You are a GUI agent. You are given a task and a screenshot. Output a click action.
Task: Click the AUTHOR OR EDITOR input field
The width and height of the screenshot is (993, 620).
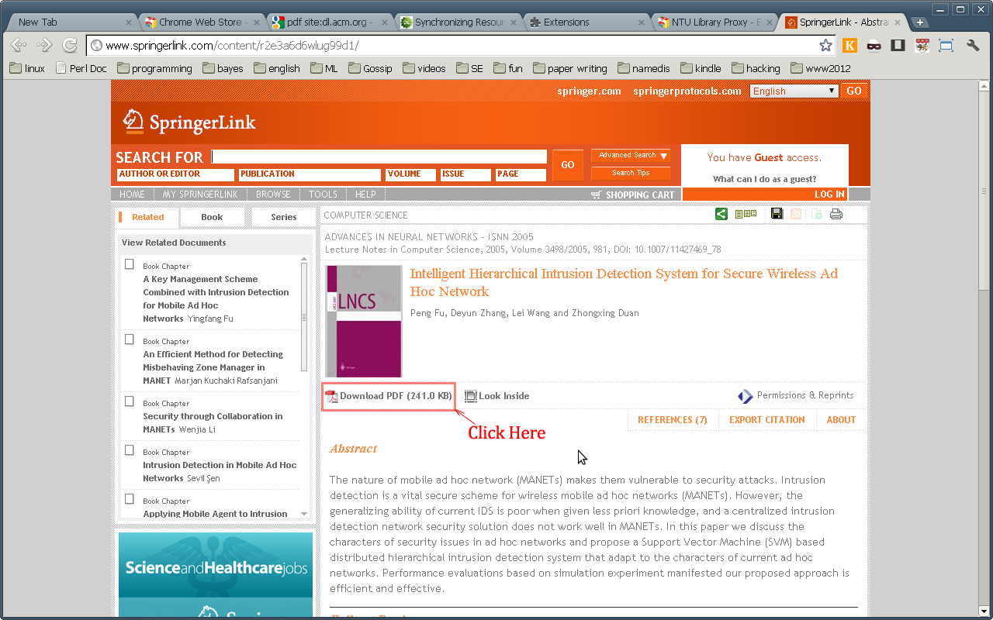click(175, 174)
